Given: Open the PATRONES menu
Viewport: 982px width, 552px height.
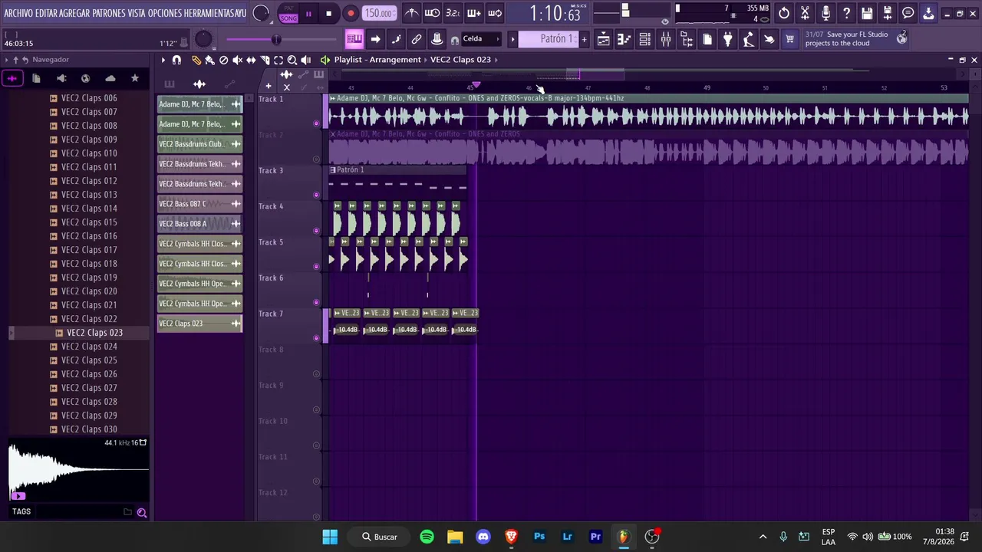Looking at the screenshot, I should click(109, 13).
